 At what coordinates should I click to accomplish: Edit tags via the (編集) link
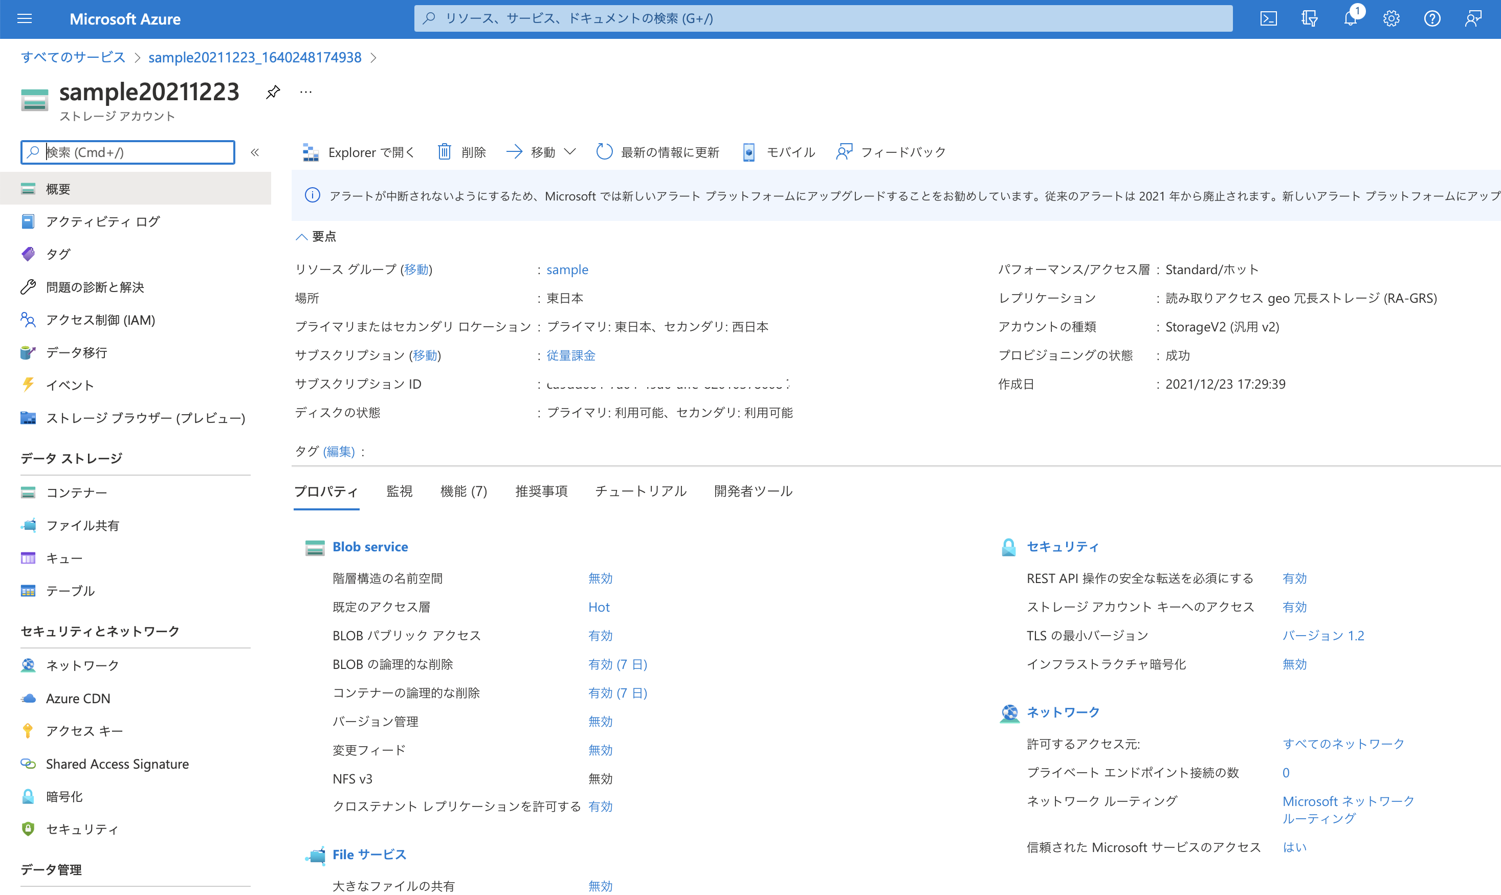[339, 451]
